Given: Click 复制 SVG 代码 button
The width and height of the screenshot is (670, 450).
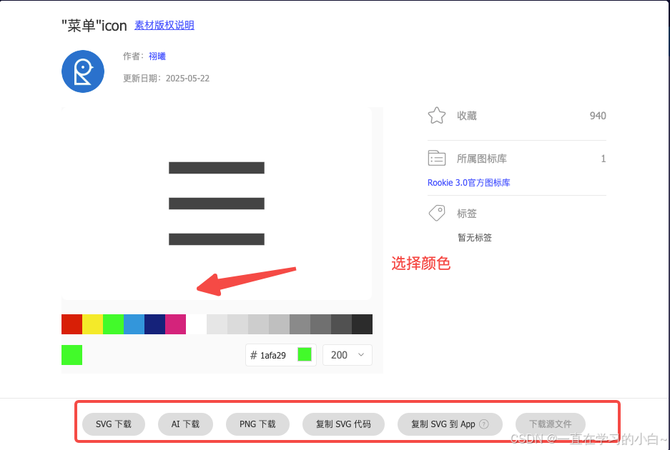Looking at the screenshot, I should (343, 424).
